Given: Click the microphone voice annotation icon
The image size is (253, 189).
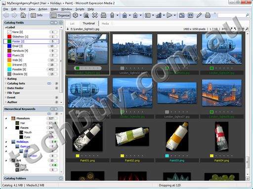Looking at the screenshot, I should pyautogui.click(x=112, y=15).
